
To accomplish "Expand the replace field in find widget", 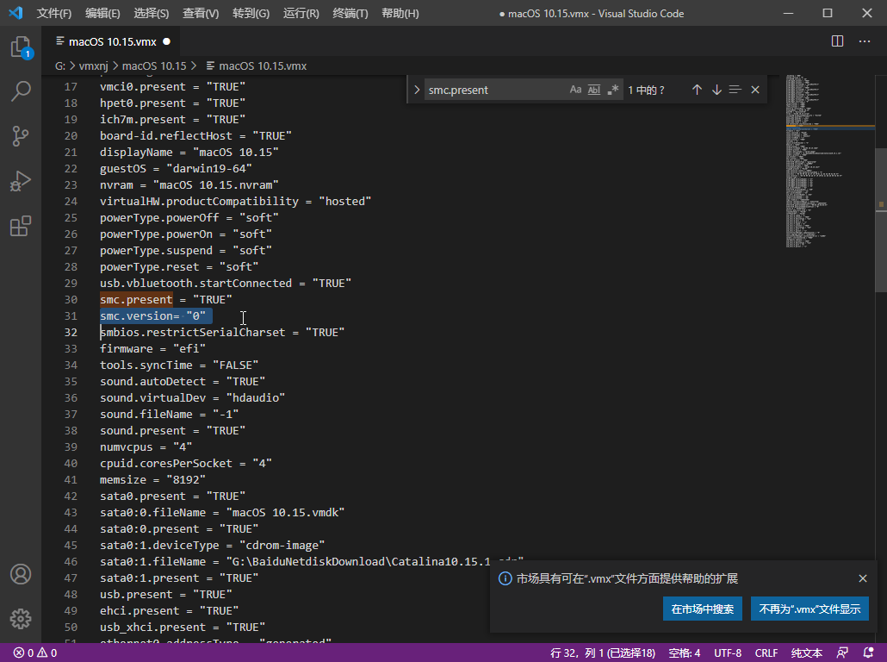I will tap(417, 90).
